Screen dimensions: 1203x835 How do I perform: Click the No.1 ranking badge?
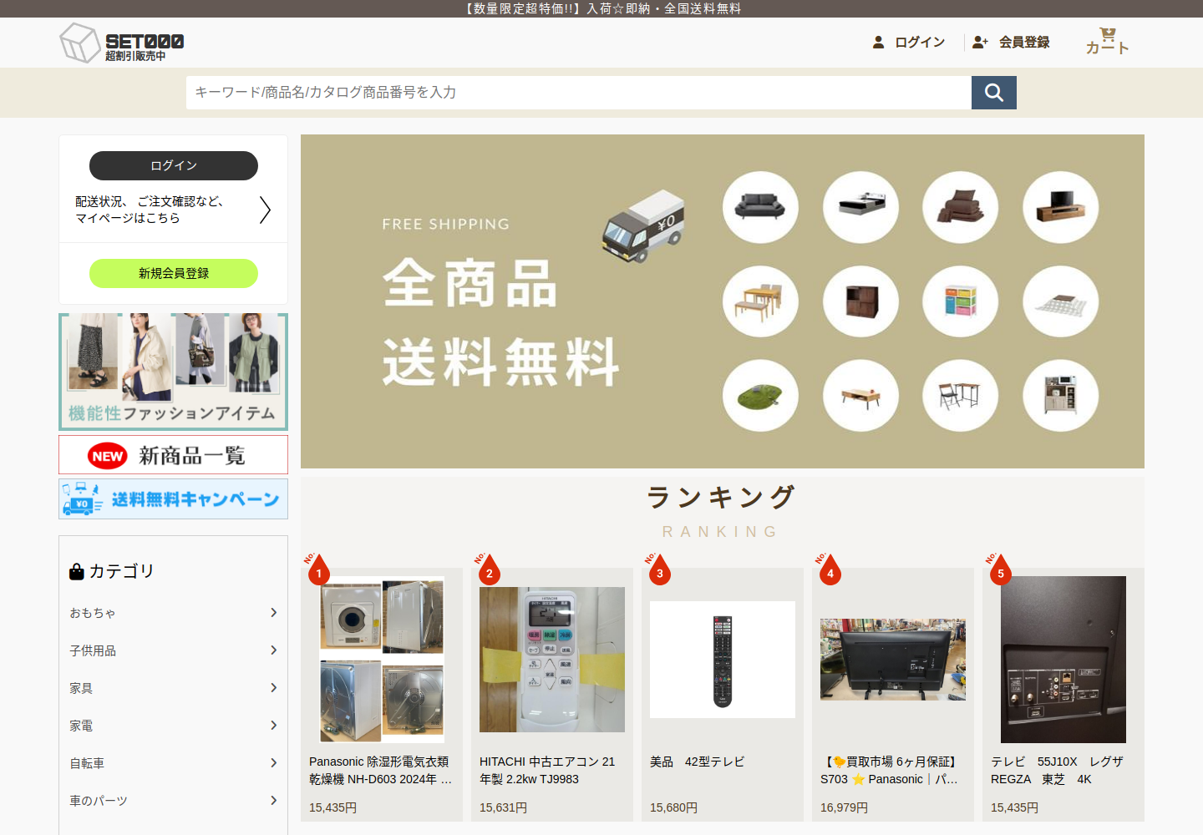pyautogui.click(x=318, y=569)
